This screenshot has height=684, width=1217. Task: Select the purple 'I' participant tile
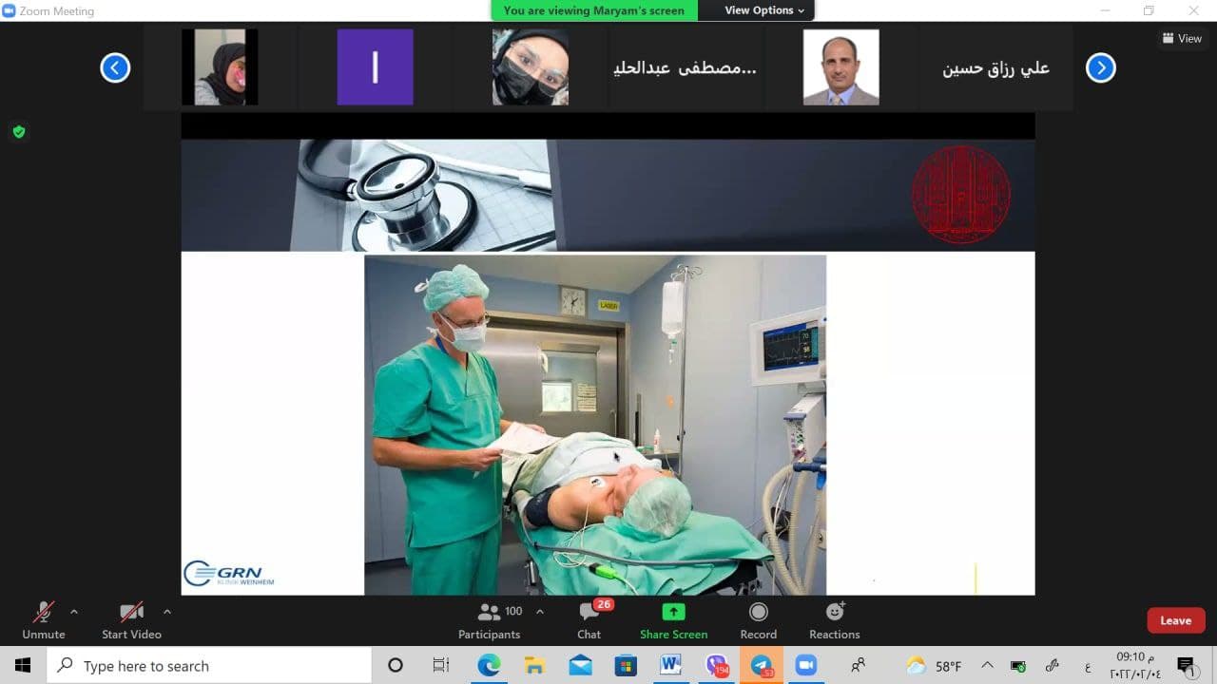[x=375, y=66]
